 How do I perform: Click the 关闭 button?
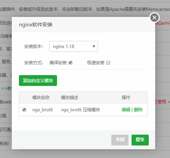tap(120, 140)
